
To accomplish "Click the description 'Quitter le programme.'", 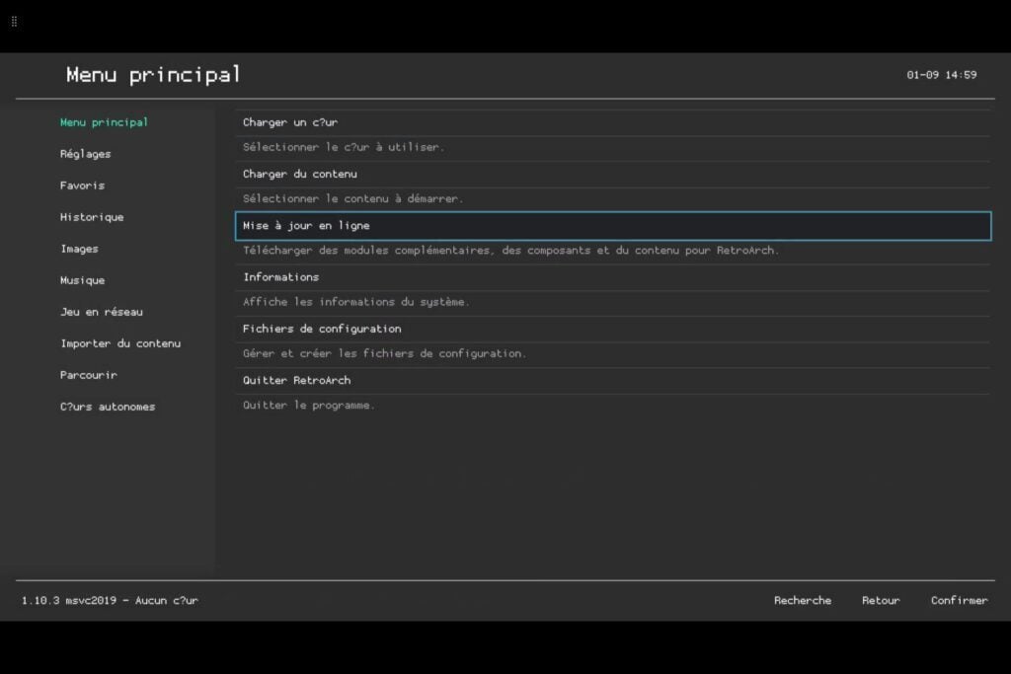I will (309, 405).
